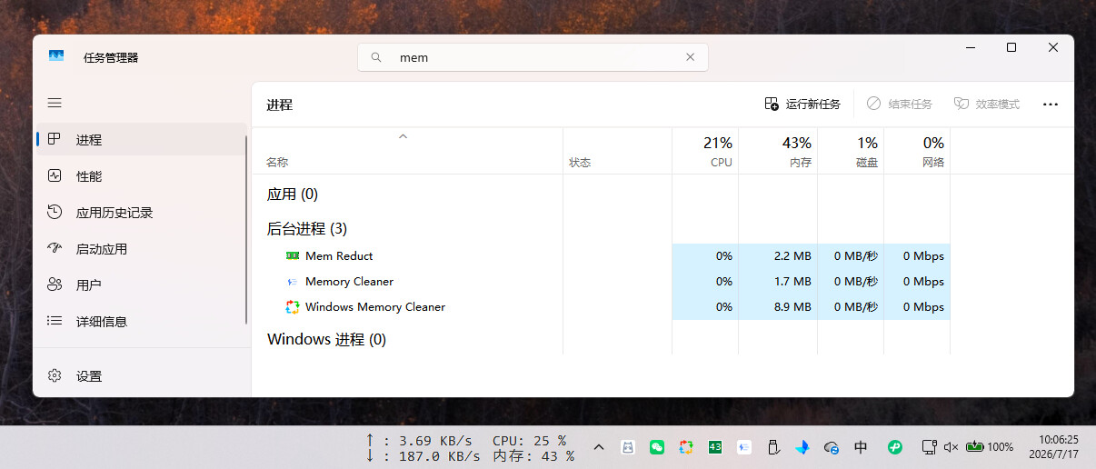
Task: Open the green 43 tray icon
Action: click(x=715, y=447)
